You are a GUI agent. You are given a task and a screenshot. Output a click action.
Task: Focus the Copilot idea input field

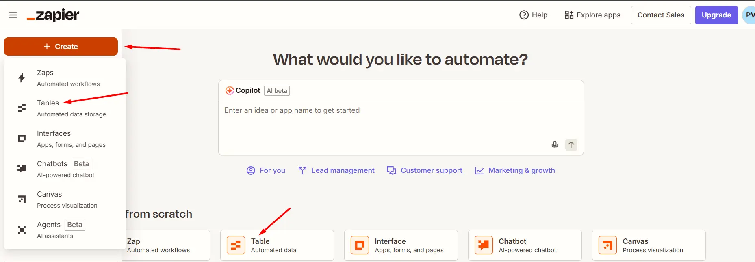(x=401, y=128)
